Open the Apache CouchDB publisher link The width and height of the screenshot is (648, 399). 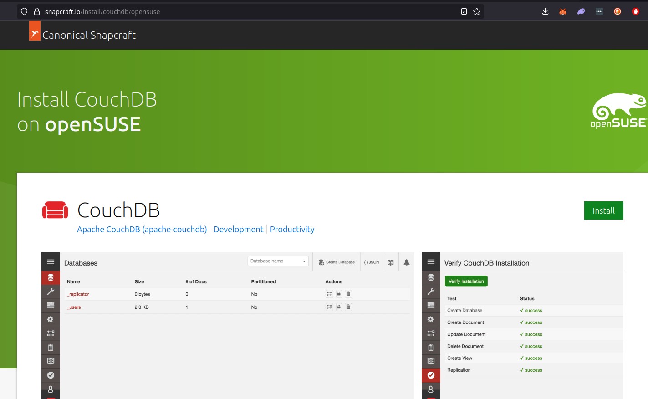tap(142, 229)
